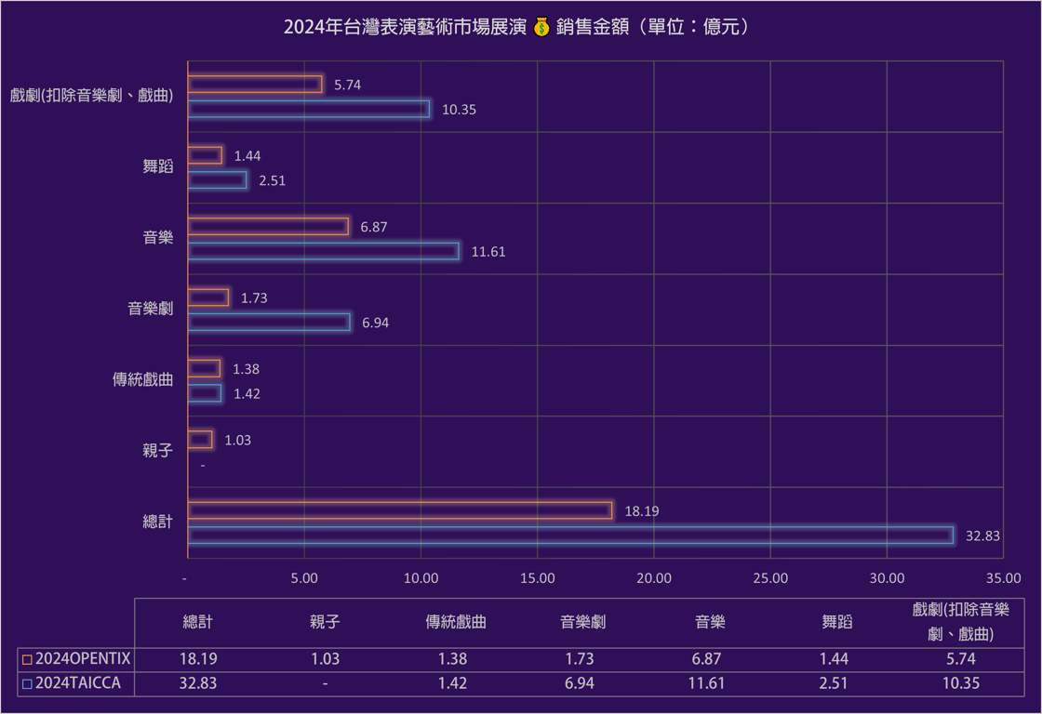Viewport: 1042px width, 714px height.
Task: Select the 32.83 cell in TAICCA row
Action: tap(198, 683)
